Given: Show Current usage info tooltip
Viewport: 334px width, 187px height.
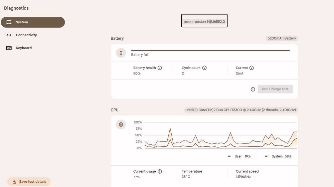Looking at the screenshot, I should coord(160,171).
